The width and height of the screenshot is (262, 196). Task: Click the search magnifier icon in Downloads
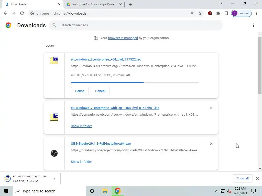click(54, 25)
